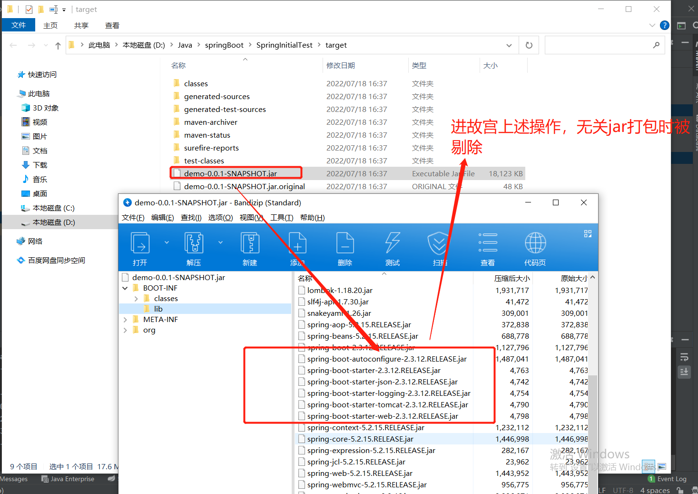Select spring-core-5.2.15.RELEASE.jar in archive list
698x494 pixels.
click(x=360, y=439)
